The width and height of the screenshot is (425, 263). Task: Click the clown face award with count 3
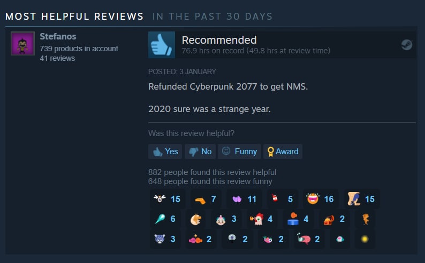point(226,219)
